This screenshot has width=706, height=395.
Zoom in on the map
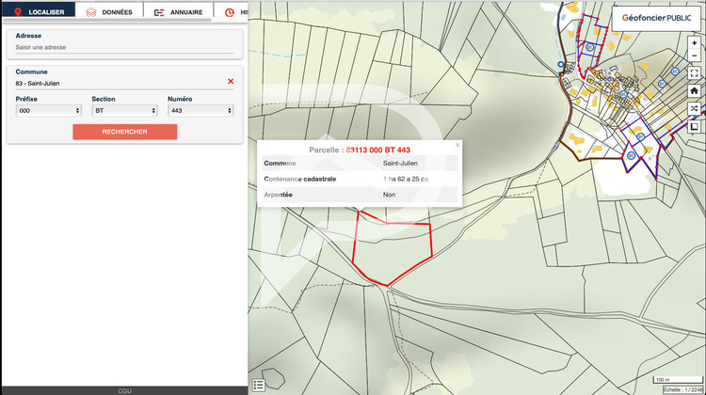[x=694, y=43]
